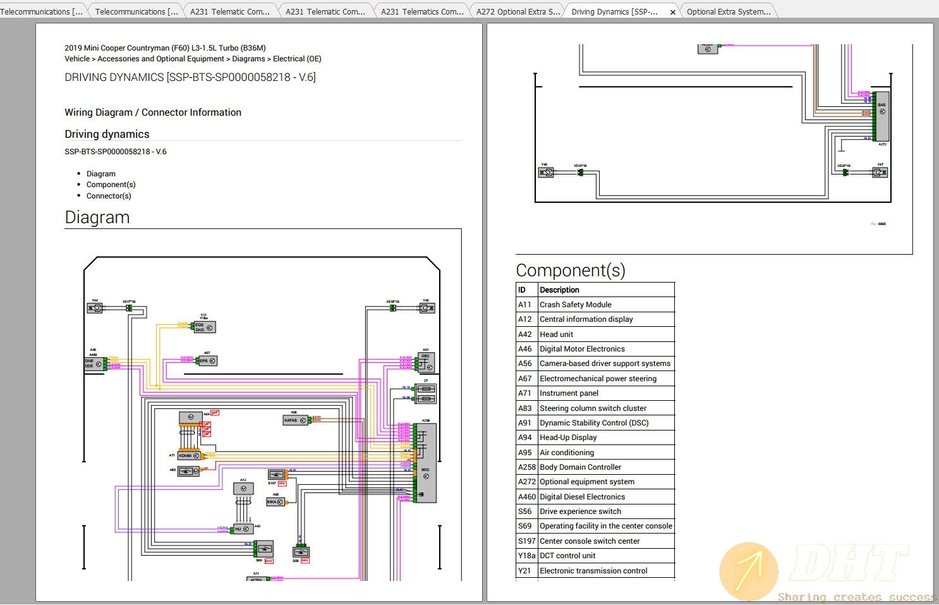The width and height of the screenshot is (939, 605).
Task: Click the Description column header
Action: point(606,290)
